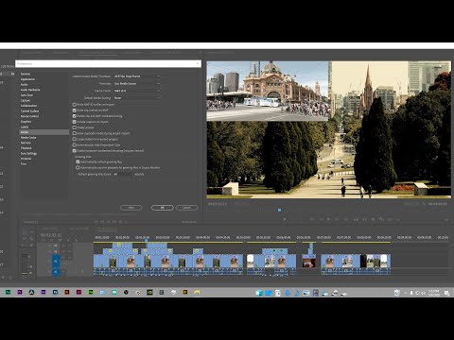
Task: Open the taskbar notification center icon
Action: pos(446,293)
